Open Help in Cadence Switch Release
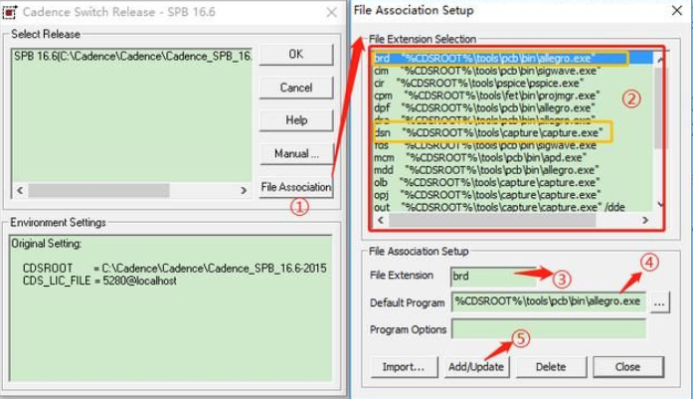Screen dimensions: 693x399 pyautogui.click(x=295, y=120)
